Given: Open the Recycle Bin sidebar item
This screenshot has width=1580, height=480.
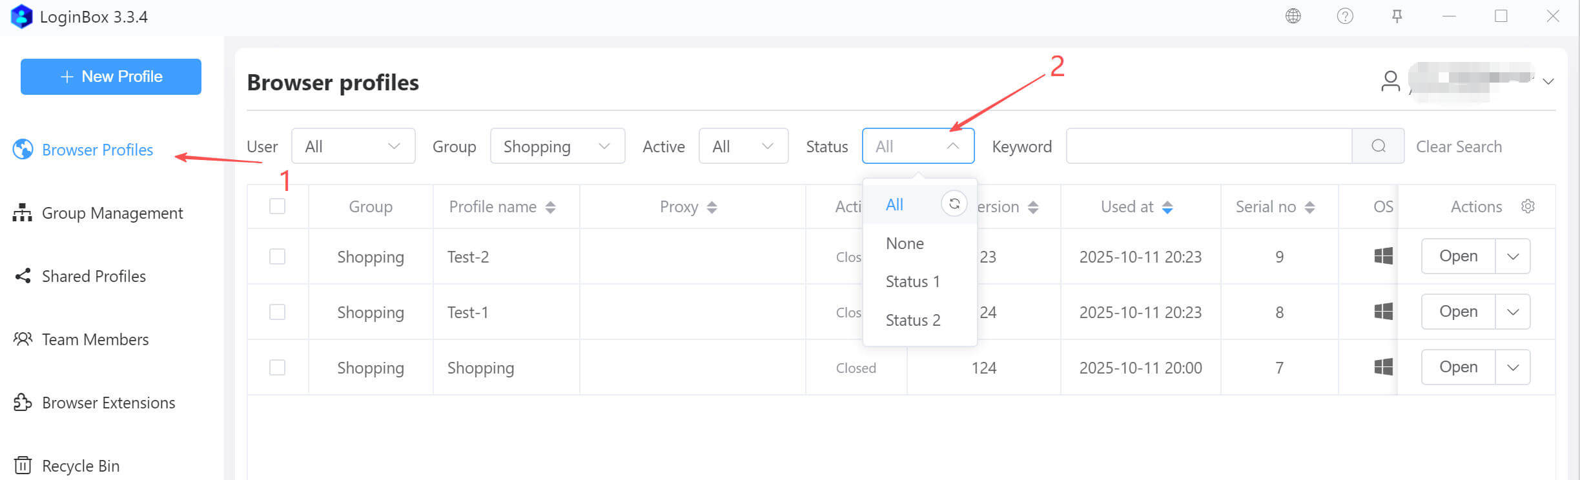Looking at the screenshot, I should [80, 466].
